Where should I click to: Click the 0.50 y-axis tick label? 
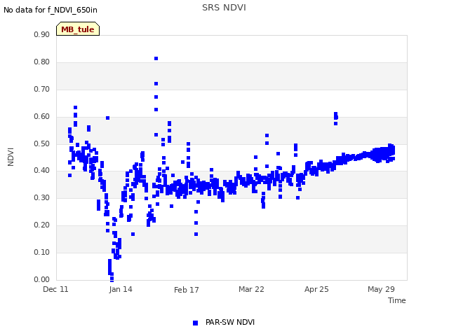point(41,143)
